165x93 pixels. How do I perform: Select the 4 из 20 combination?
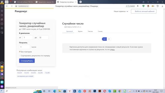20,73
